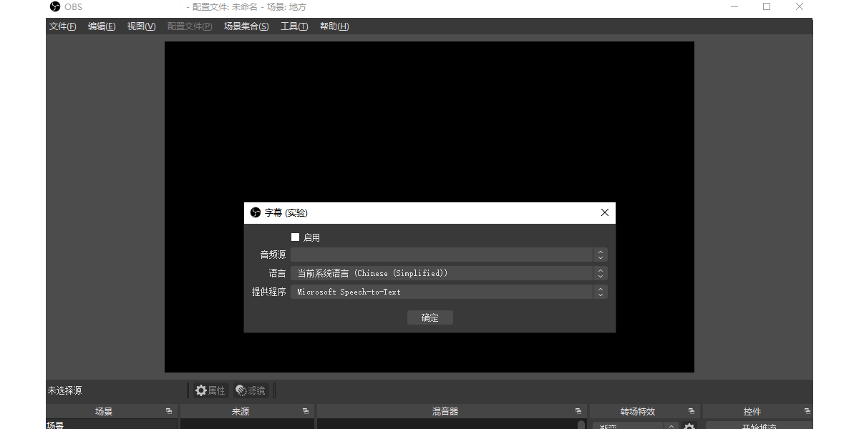The height and width of the screenshot is (429, 859).
Task: Click the pop-out icon on 转场特效 panel
Action: point(691,411)
